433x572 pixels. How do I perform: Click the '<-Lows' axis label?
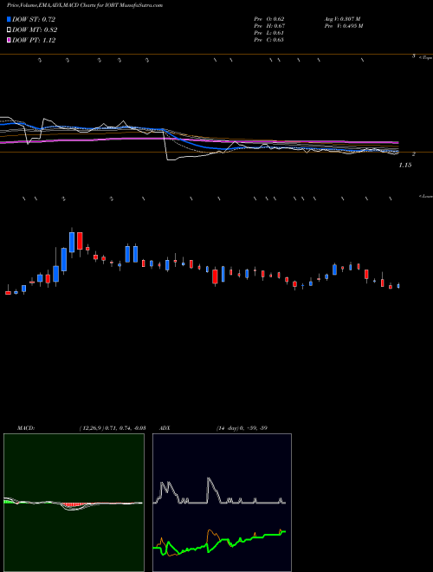[425, 196]
